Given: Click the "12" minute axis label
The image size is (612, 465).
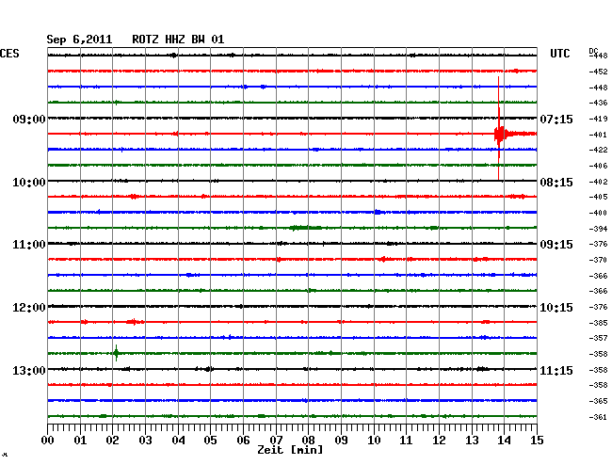Looking at the screenshot, I should tap(439, 440).
